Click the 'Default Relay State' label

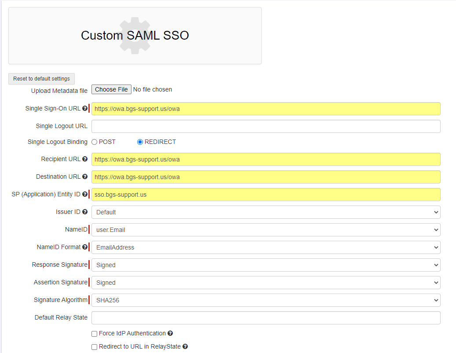61,317
